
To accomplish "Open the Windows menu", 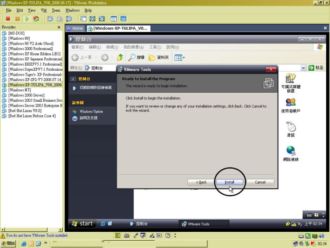I will tap(73, 10).
